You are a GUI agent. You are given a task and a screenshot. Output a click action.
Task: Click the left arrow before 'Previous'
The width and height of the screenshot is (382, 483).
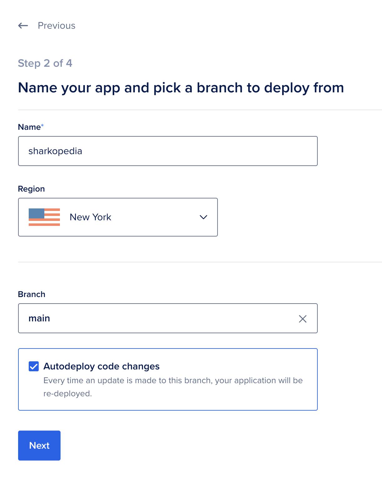coord(22,26)
